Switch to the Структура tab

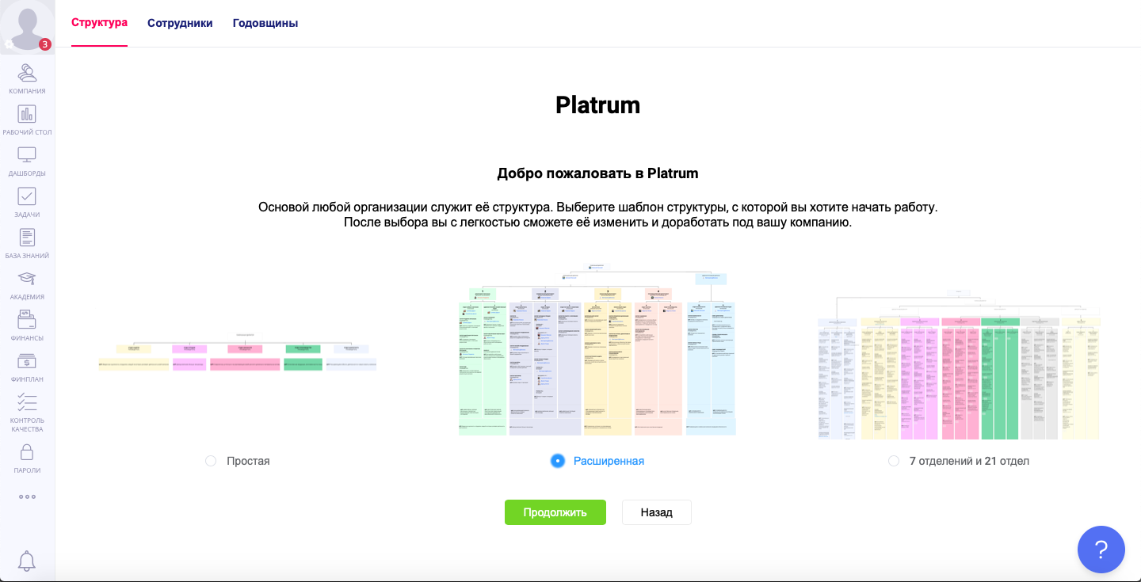(x=99, y=23)
